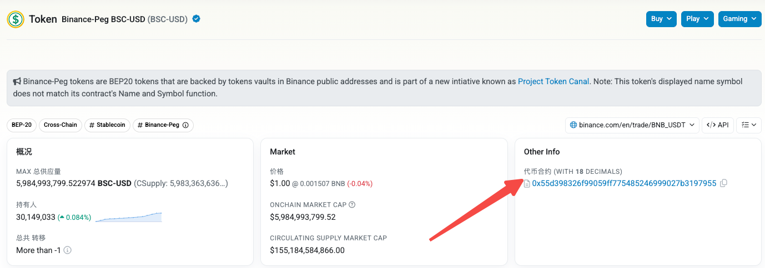Copy the token contract address
Viewport: 765px width, 268px height.
coord(723,183)
